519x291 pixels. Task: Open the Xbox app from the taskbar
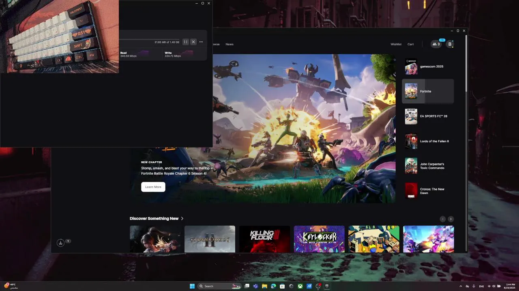pos(300,286)
